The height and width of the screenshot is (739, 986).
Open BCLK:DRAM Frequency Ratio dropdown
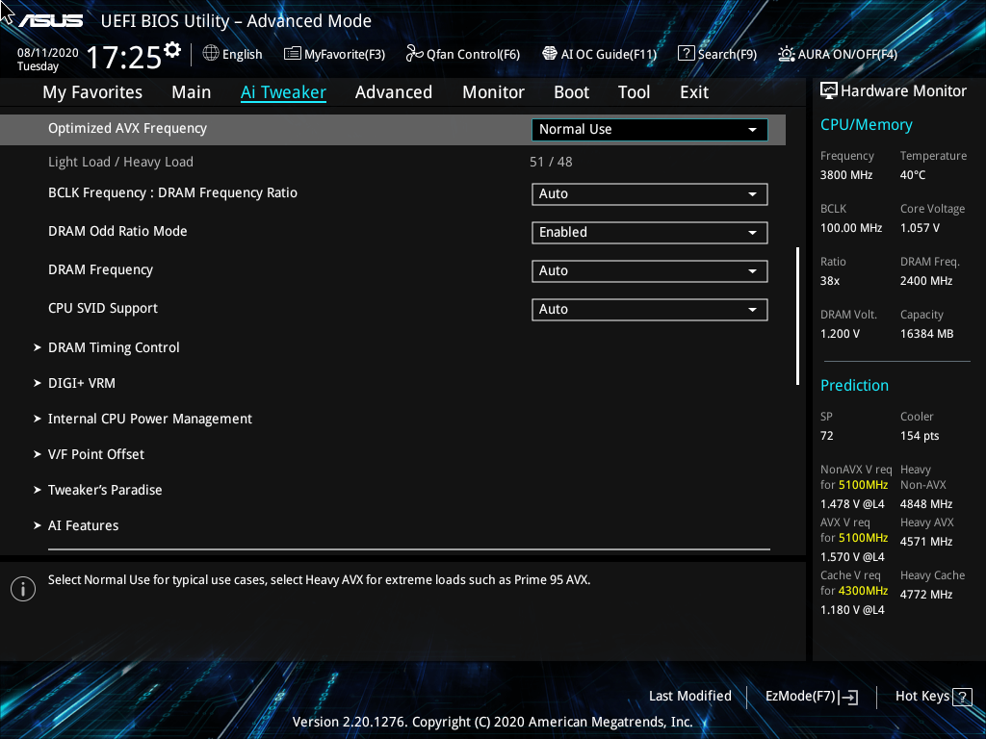(x=650, y=194)
